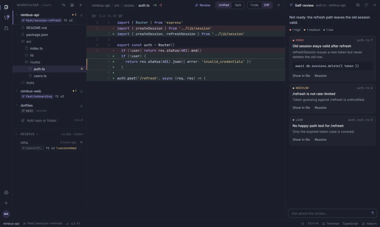This screenshot has height=227, width=380.
Task: Open settings gear in sidebar
Action: (x=6, y=192)
